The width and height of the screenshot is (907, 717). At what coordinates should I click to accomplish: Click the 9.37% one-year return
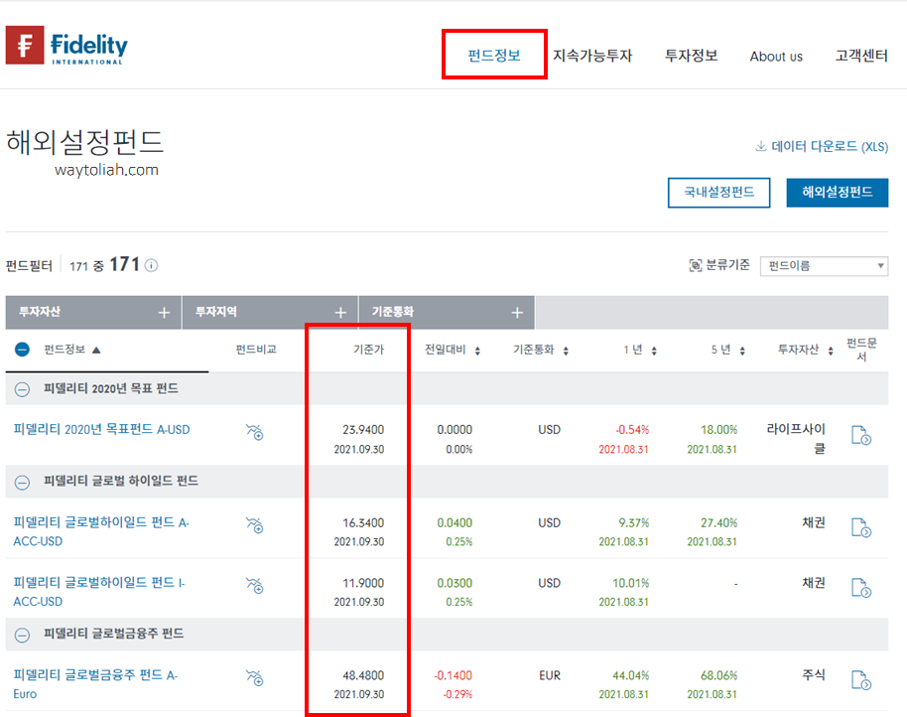tap(634, 522)
